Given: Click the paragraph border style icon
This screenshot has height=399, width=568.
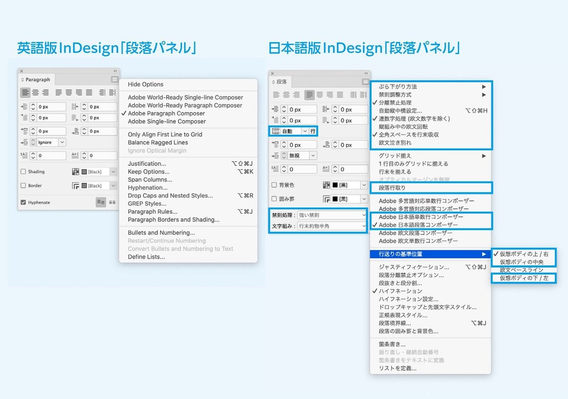Looking at the screenshot, I should [76, 185].
